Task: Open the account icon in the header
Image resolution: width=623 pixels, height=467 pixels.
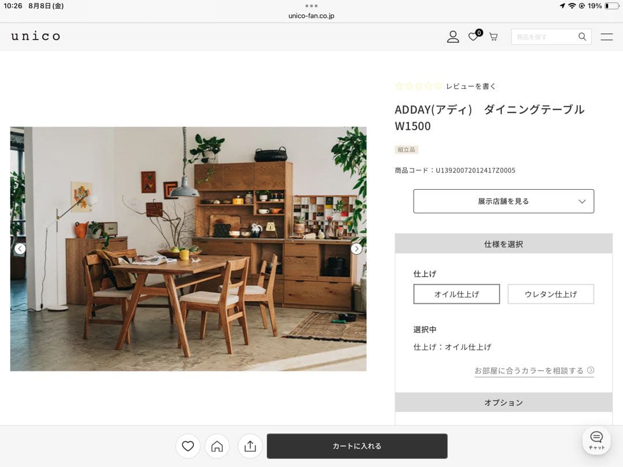Action: pos(453,36)
